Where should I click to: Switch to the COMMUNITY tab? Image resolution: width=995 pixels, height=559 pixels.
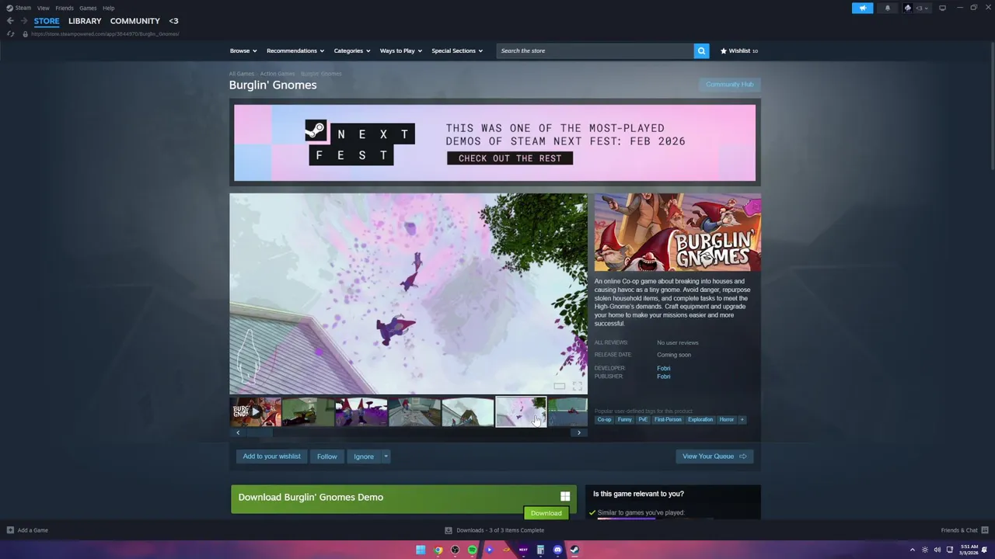134,21
